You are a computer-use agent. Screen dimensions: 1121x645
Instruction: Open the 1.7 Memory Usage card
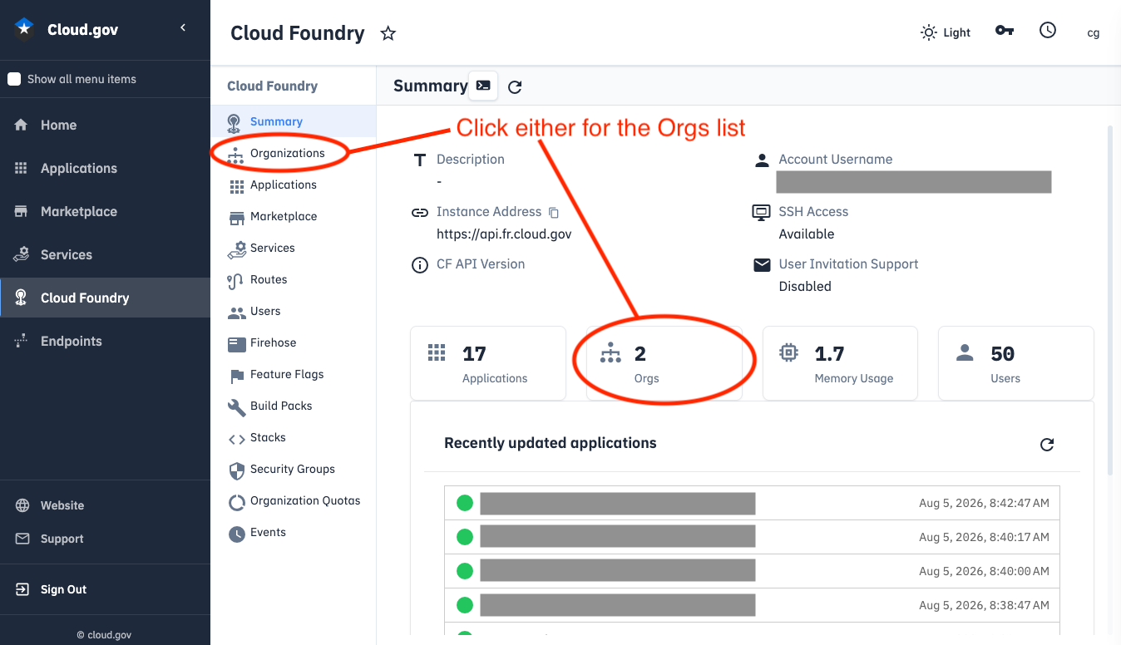pos(840,363)
